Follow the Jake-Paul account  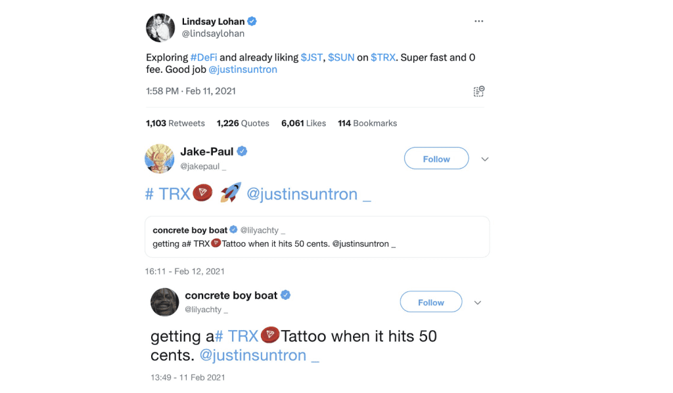(436, 159)
